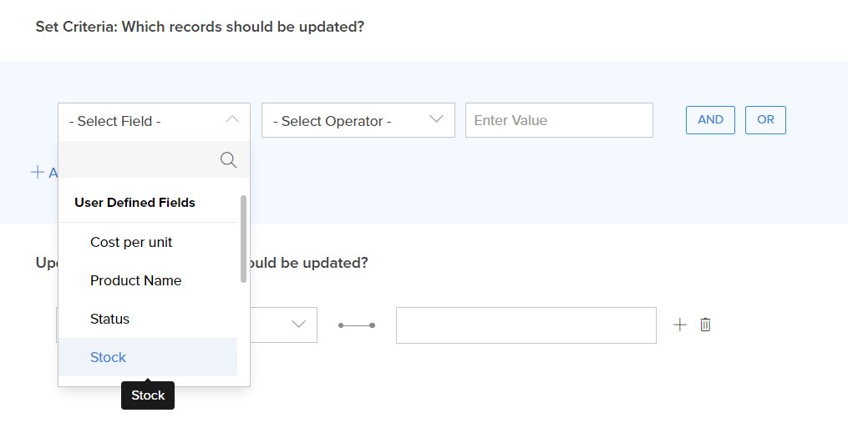
Task: Select 'Product Name' field option
Action: tap(135, 280)
